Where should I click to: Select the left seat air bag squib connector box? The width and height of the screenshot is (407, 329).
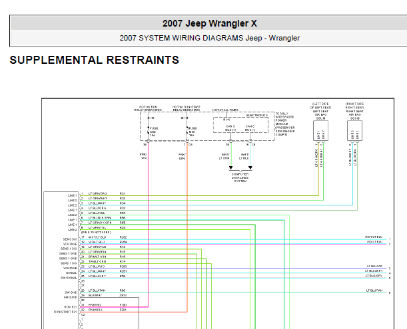(x=320, y=130)
